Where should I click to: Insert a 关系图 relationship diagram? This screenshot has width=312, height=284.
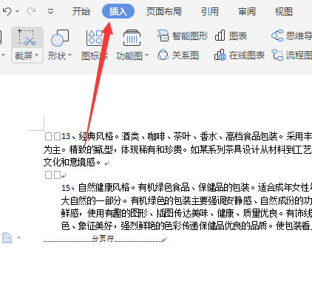pyautogui.click(x=178, y=55)
